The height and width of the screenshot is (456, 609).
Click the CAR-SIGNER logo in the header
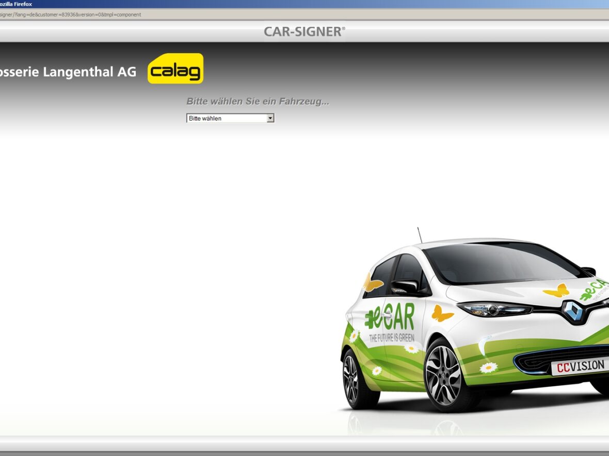coord(304,31)
